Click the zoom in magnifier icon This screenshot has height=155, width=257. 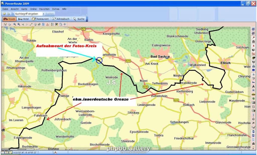[x=19, y=24]
